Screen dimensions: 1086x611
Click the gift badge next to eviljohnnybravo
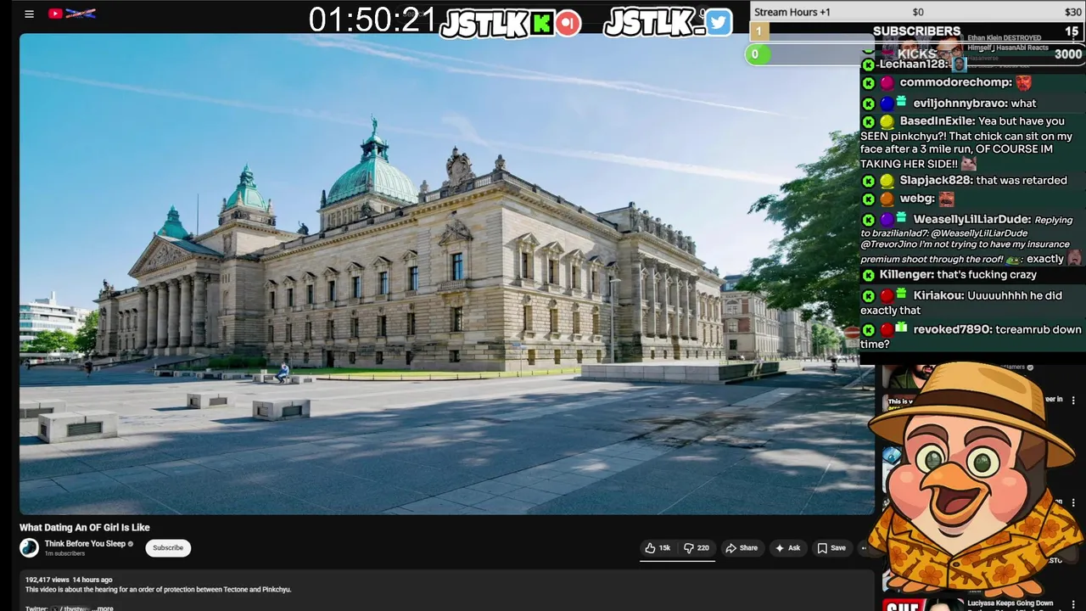(902, 101)
